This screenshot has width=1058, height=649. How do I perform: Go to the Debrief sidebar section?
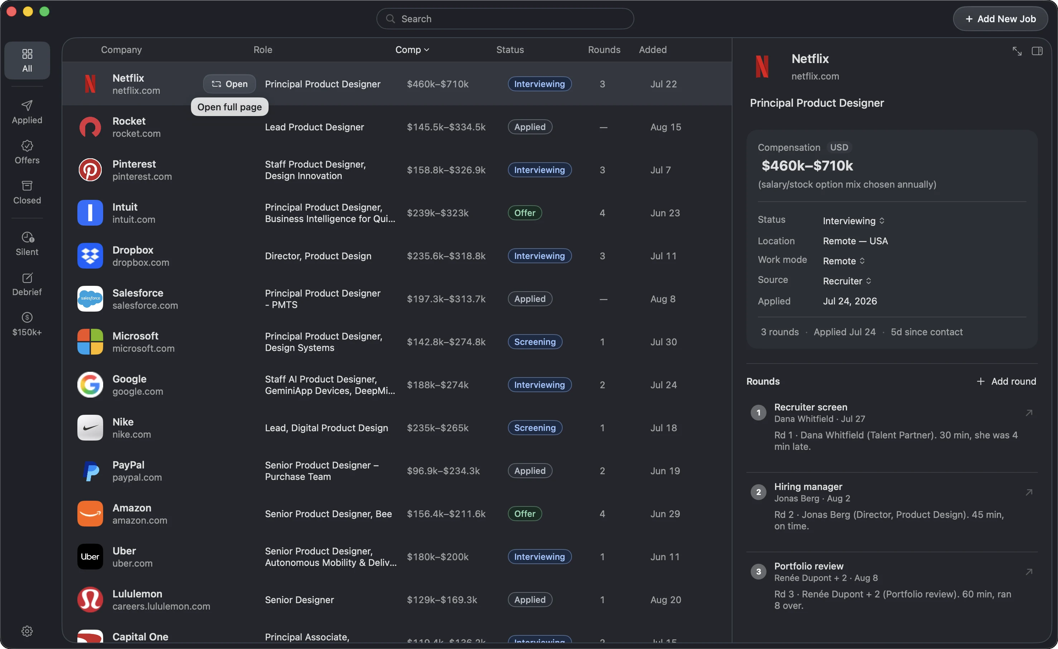[x=27, y=284]
